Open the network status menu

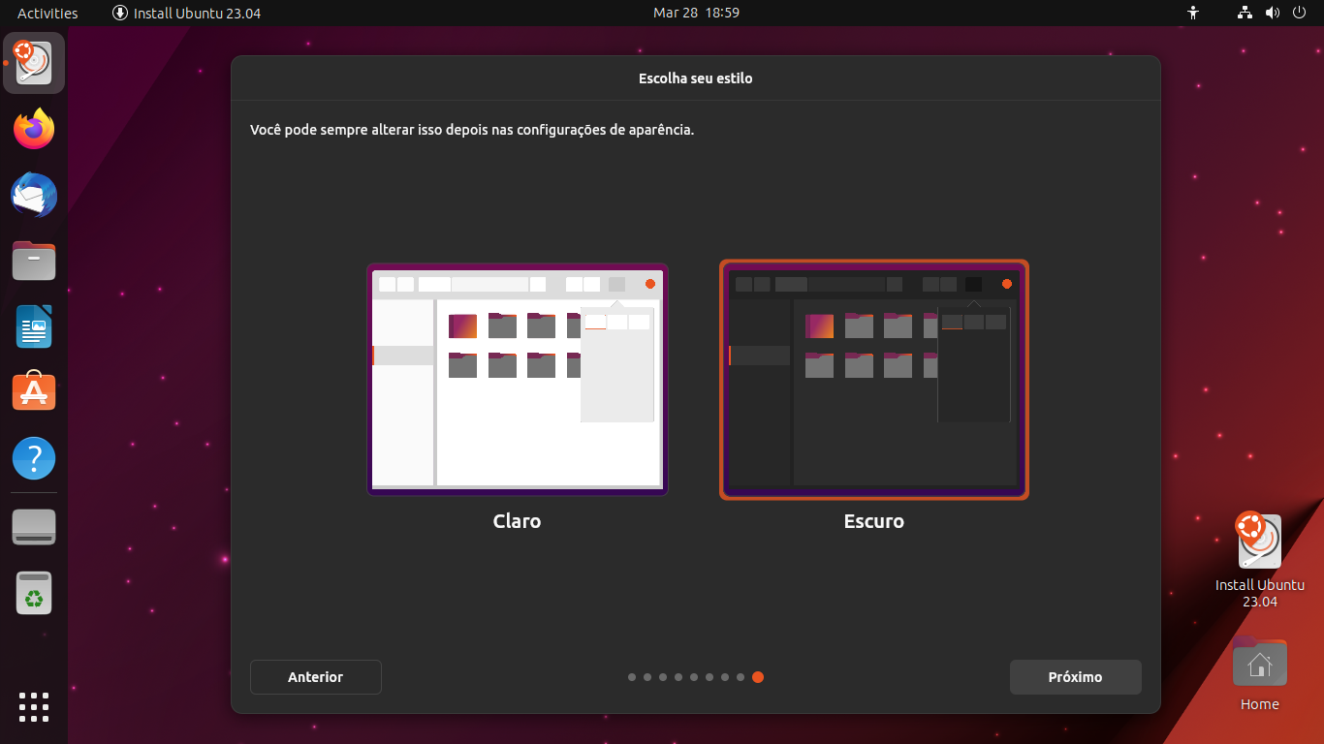click(x=1244, y=13)
